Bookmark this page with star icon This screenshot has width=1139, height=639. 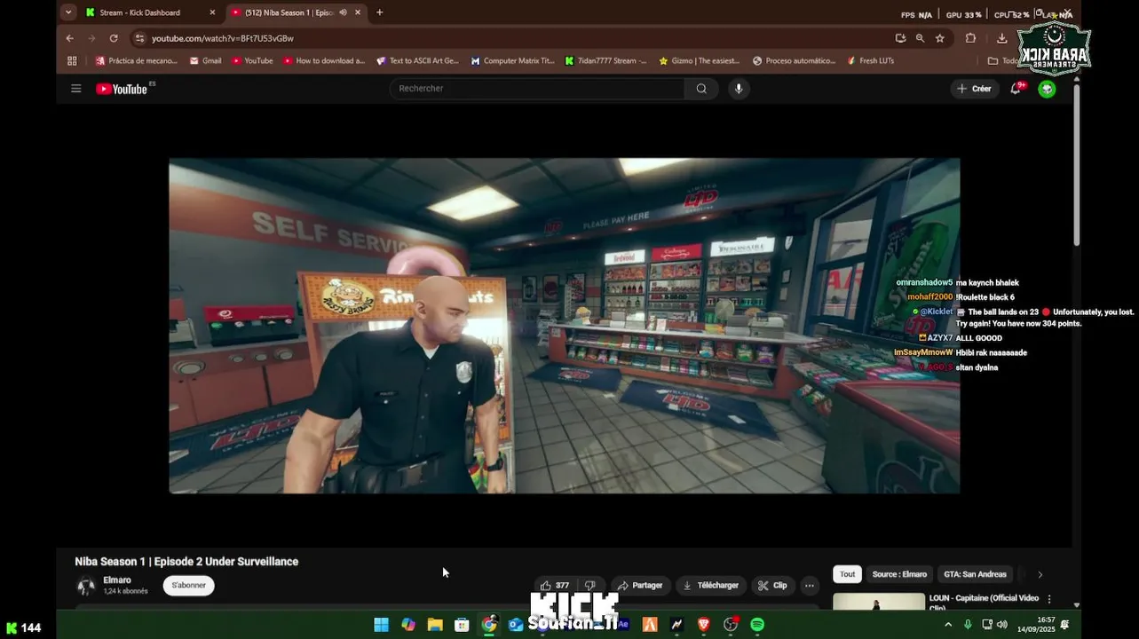tap(939, 38)
